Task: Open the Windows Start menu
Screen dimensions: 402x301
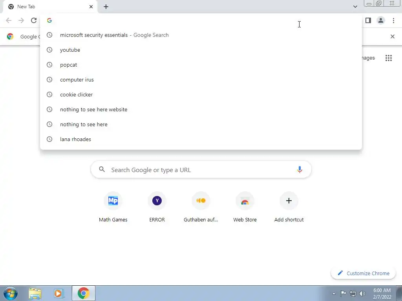Action: coord(11,293)
